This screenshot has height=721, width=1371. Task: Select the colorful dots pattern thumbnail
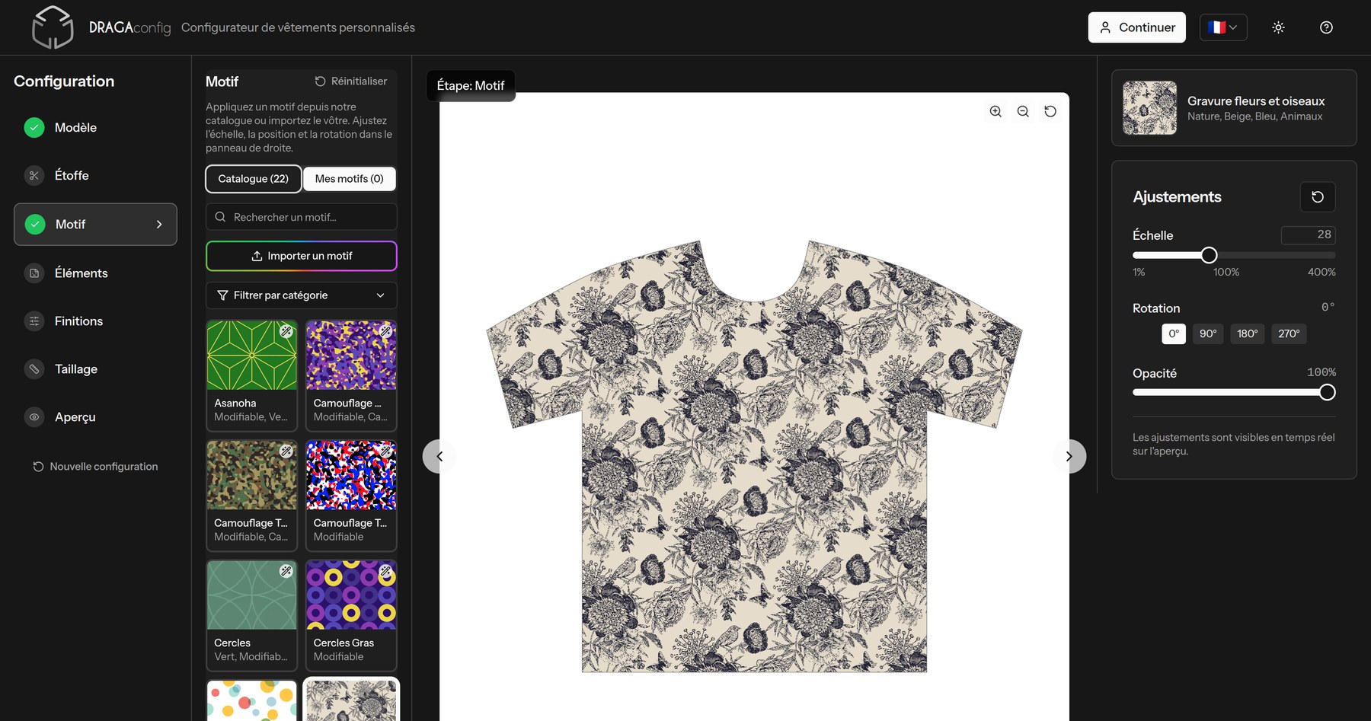pos(251,700)
